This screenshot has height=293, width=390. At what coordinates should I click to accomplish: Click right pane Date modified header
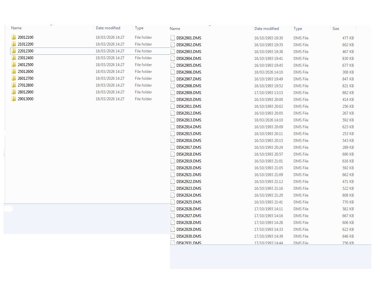(266, 29)
